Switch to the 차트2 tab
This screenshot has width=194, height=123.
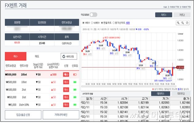[x=182, y=15]
